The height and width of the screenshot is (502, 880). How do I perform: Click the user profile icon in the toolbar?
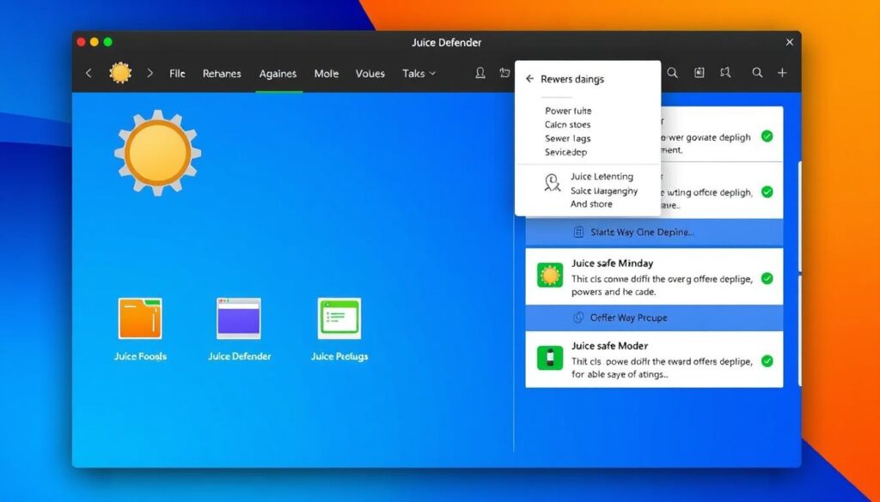480,74
